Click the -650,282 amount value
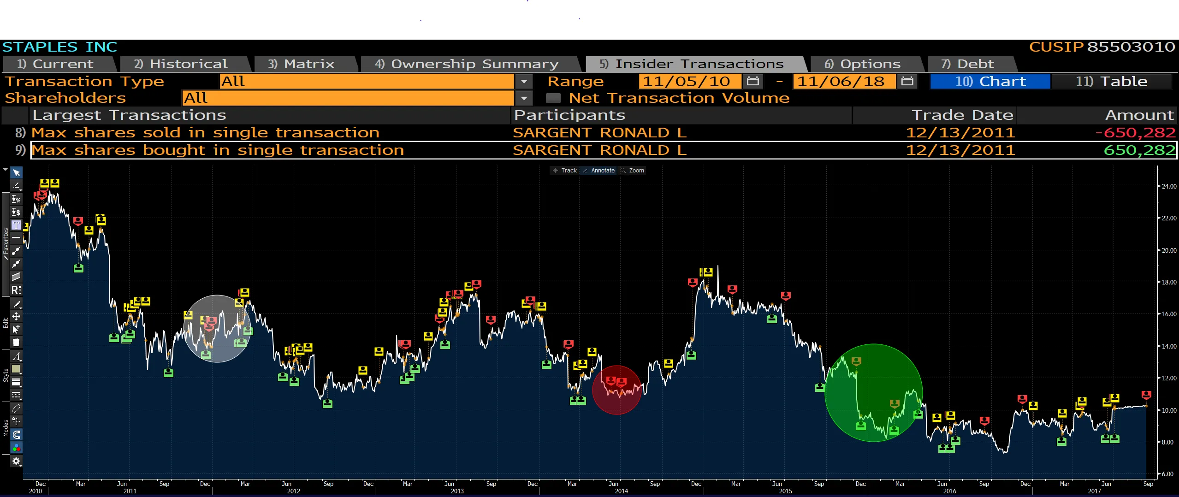Screen dimensions: 1179x497 1135,133
